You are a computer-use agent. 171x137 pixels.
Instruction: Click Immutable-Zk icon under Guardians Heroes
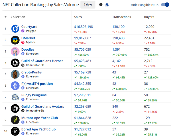click(x=23, y=65)
